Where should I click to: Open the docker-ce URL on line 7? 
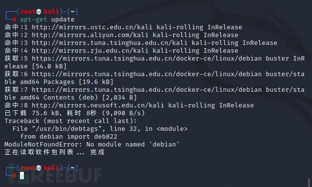147,90
